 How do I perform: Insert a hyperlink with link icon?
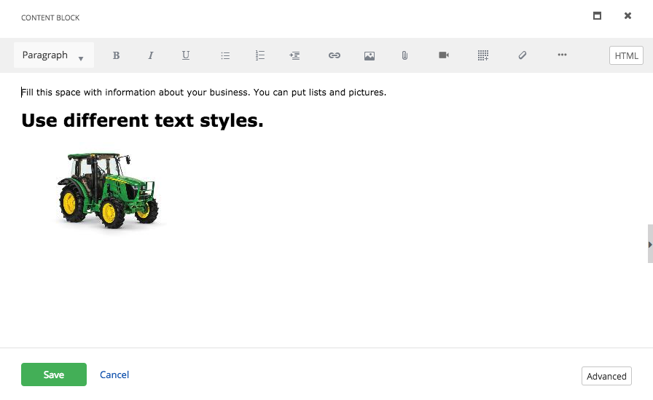coord(335,55)
